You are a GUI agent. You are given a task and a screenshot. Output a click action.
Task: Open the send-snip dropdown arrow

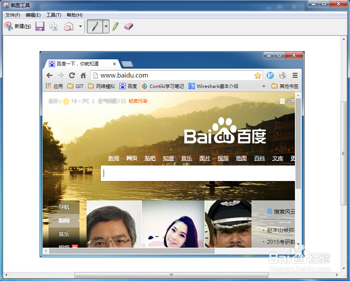(x=80, y=26)
